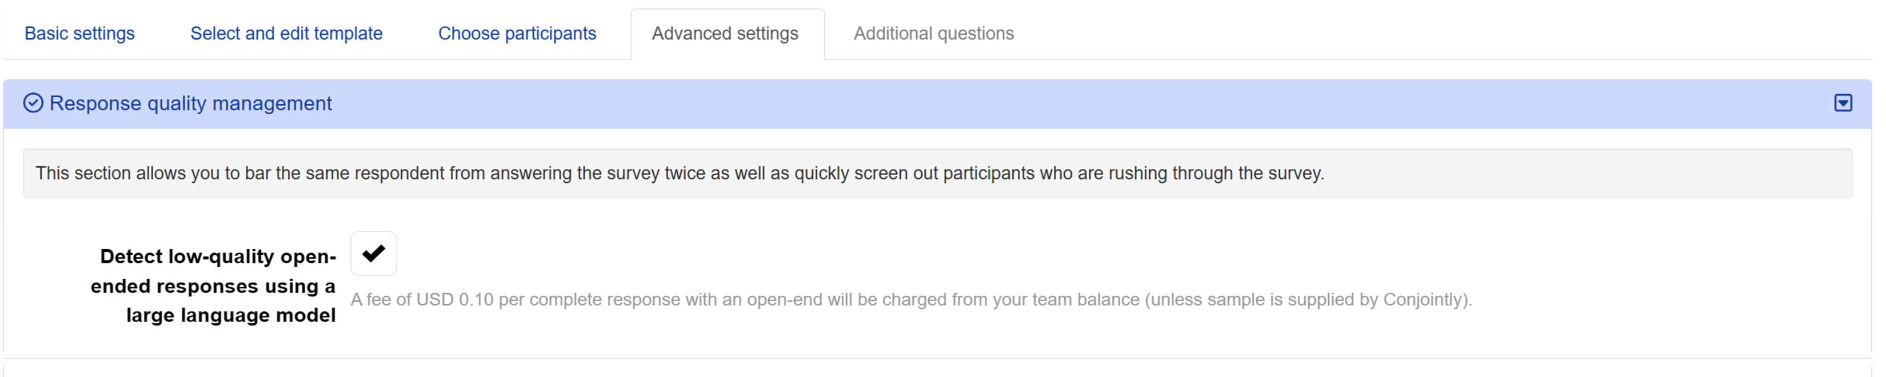The height and width of the screenshot is (377, 1886).
Task: Click the 'Detect low-quality open-ended responses' label
Action: 213,286
